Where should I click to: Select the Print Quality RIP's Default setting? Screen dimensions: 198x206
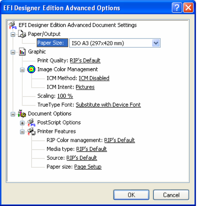[x=85, y=60]
